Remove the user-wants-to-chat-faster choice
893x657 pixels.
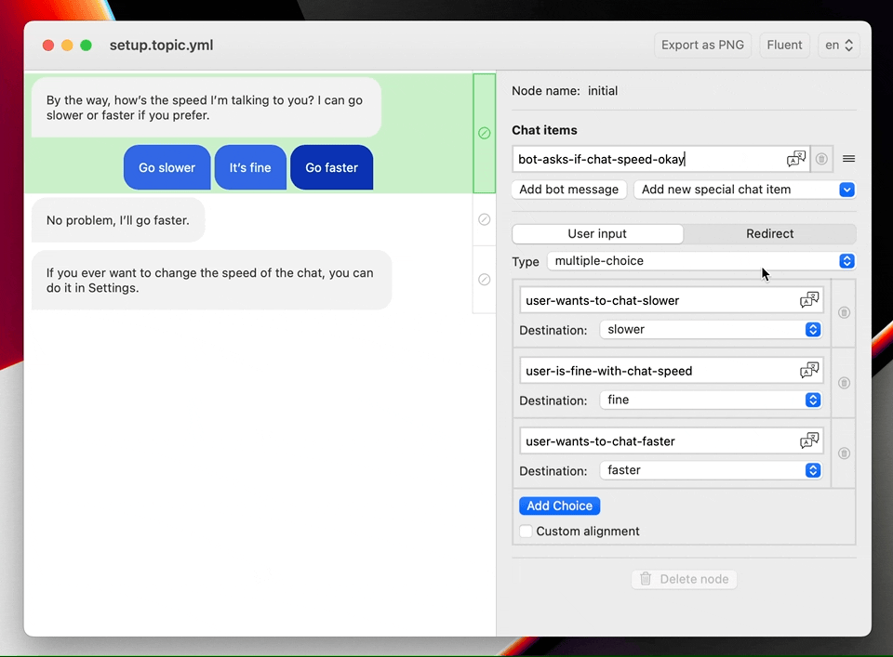844,453
